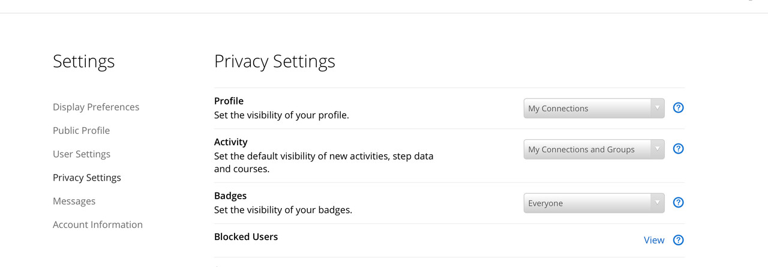Click the Settings sidebar heading
Image resolution: width=768 pixels, height=267 pixels.
point(83,61)
